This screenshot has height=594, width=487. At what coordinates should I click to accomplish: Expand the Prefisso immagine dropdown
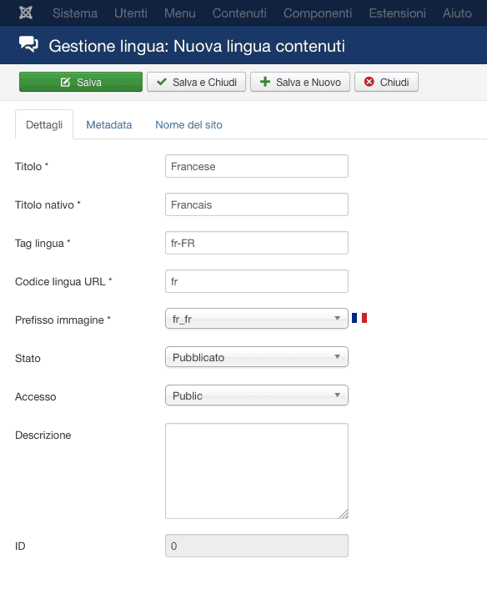(256, 319)
